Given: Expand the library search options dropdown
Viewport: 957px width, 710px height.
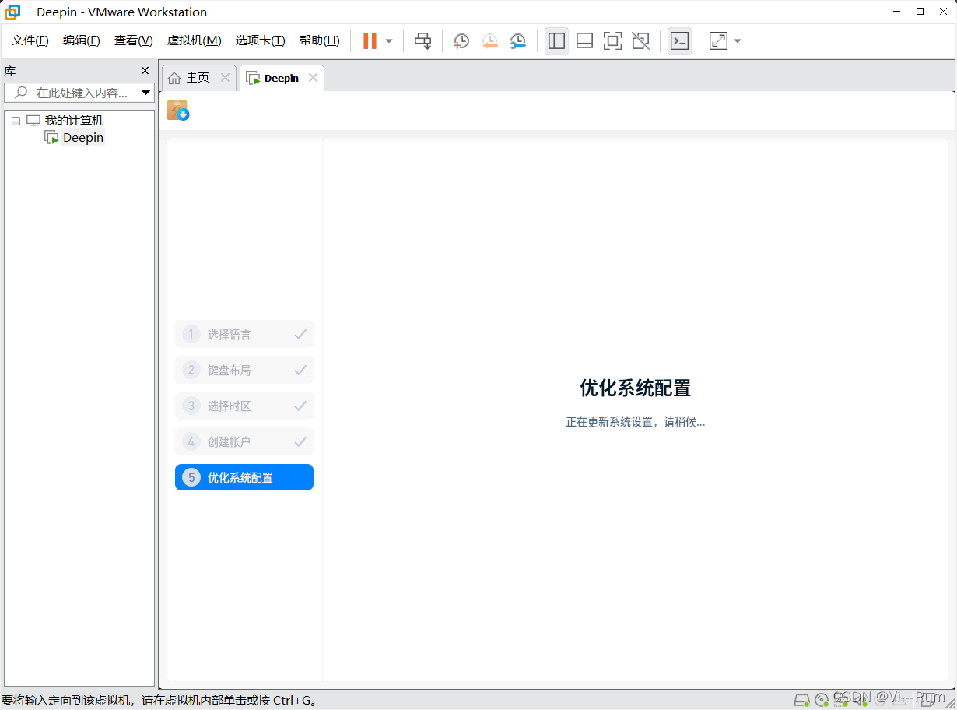Looking at the screenshot, I should (x=145, y=93).
